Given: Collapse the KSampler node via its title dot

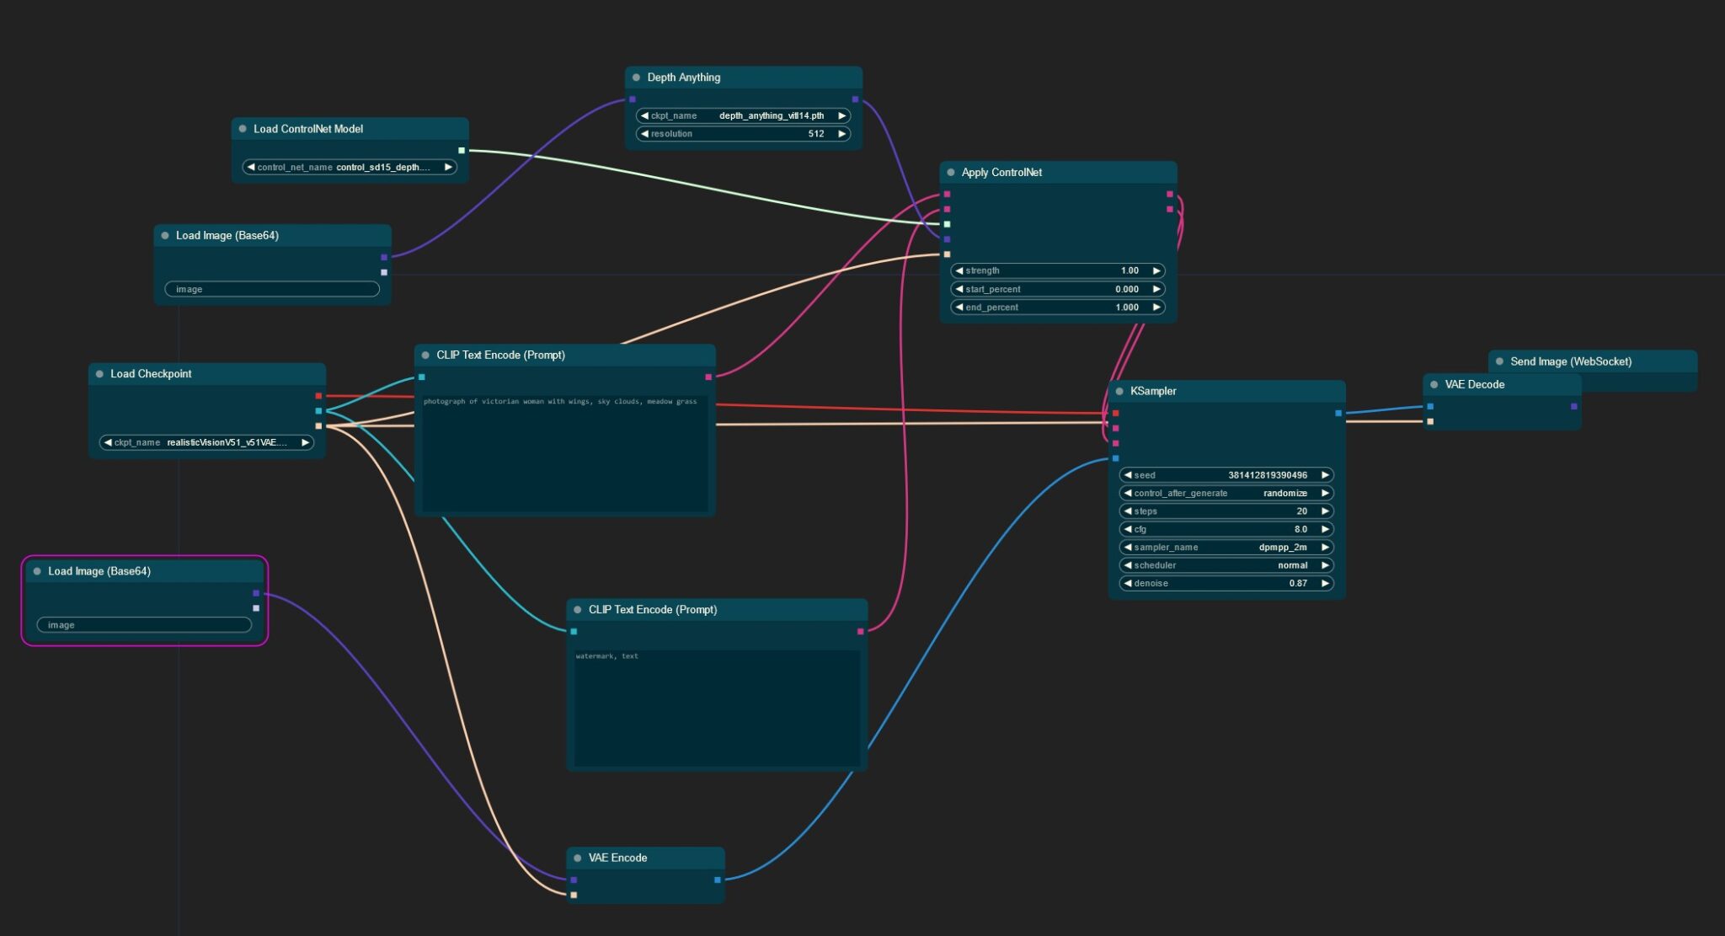Looking at the screenshot, I should click(1120, 390).
